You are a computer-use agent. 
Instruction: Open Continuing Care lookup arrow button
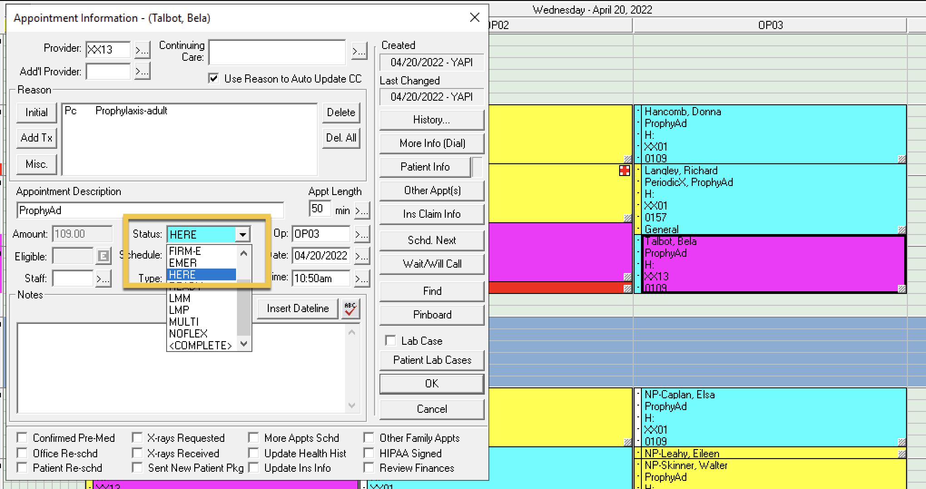click(359, 51)
